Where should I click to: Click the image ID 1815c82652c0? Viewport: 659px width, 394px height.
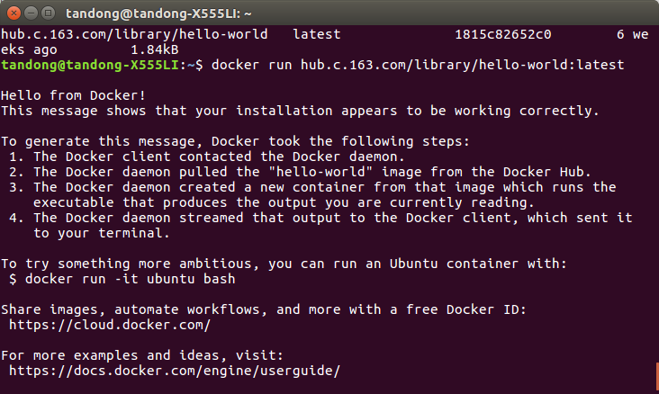click(x=503, y=34)
